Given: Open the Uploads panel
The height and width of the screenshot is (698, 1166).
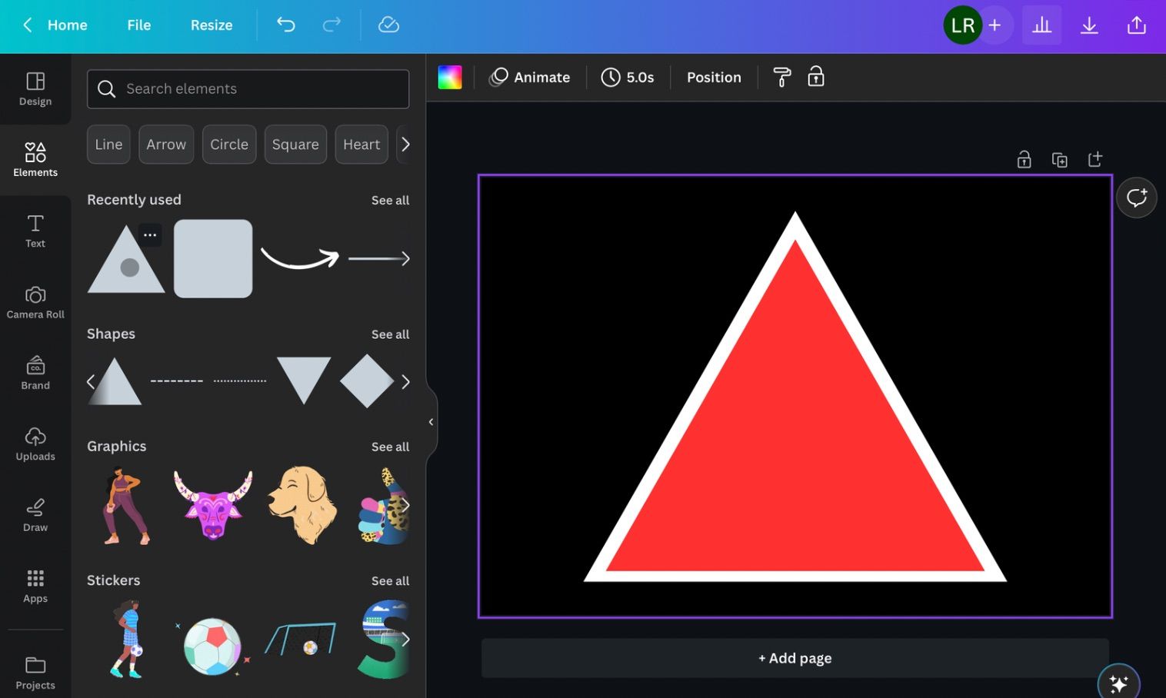Looking at the screenshot, I should (x=35, y=444).
